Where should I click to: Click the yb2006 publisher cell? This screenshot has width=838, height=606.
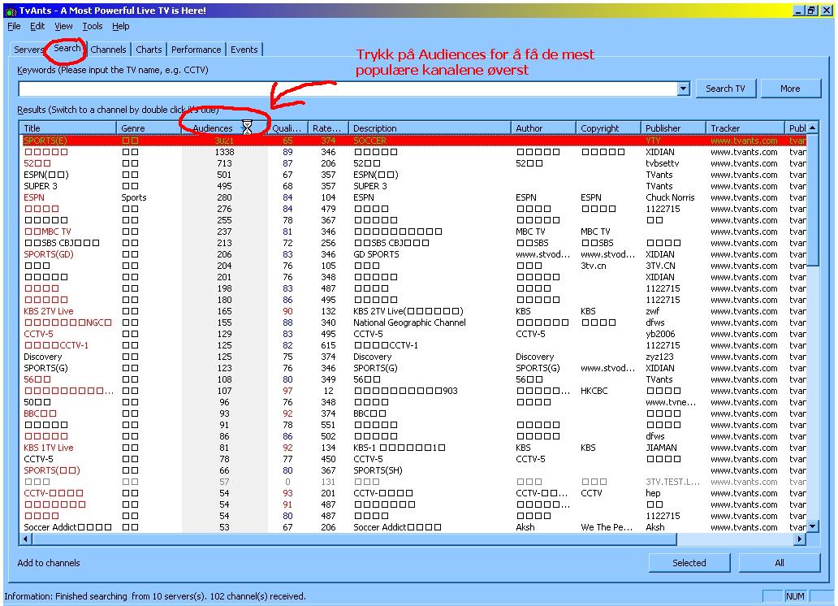point(660,334)
